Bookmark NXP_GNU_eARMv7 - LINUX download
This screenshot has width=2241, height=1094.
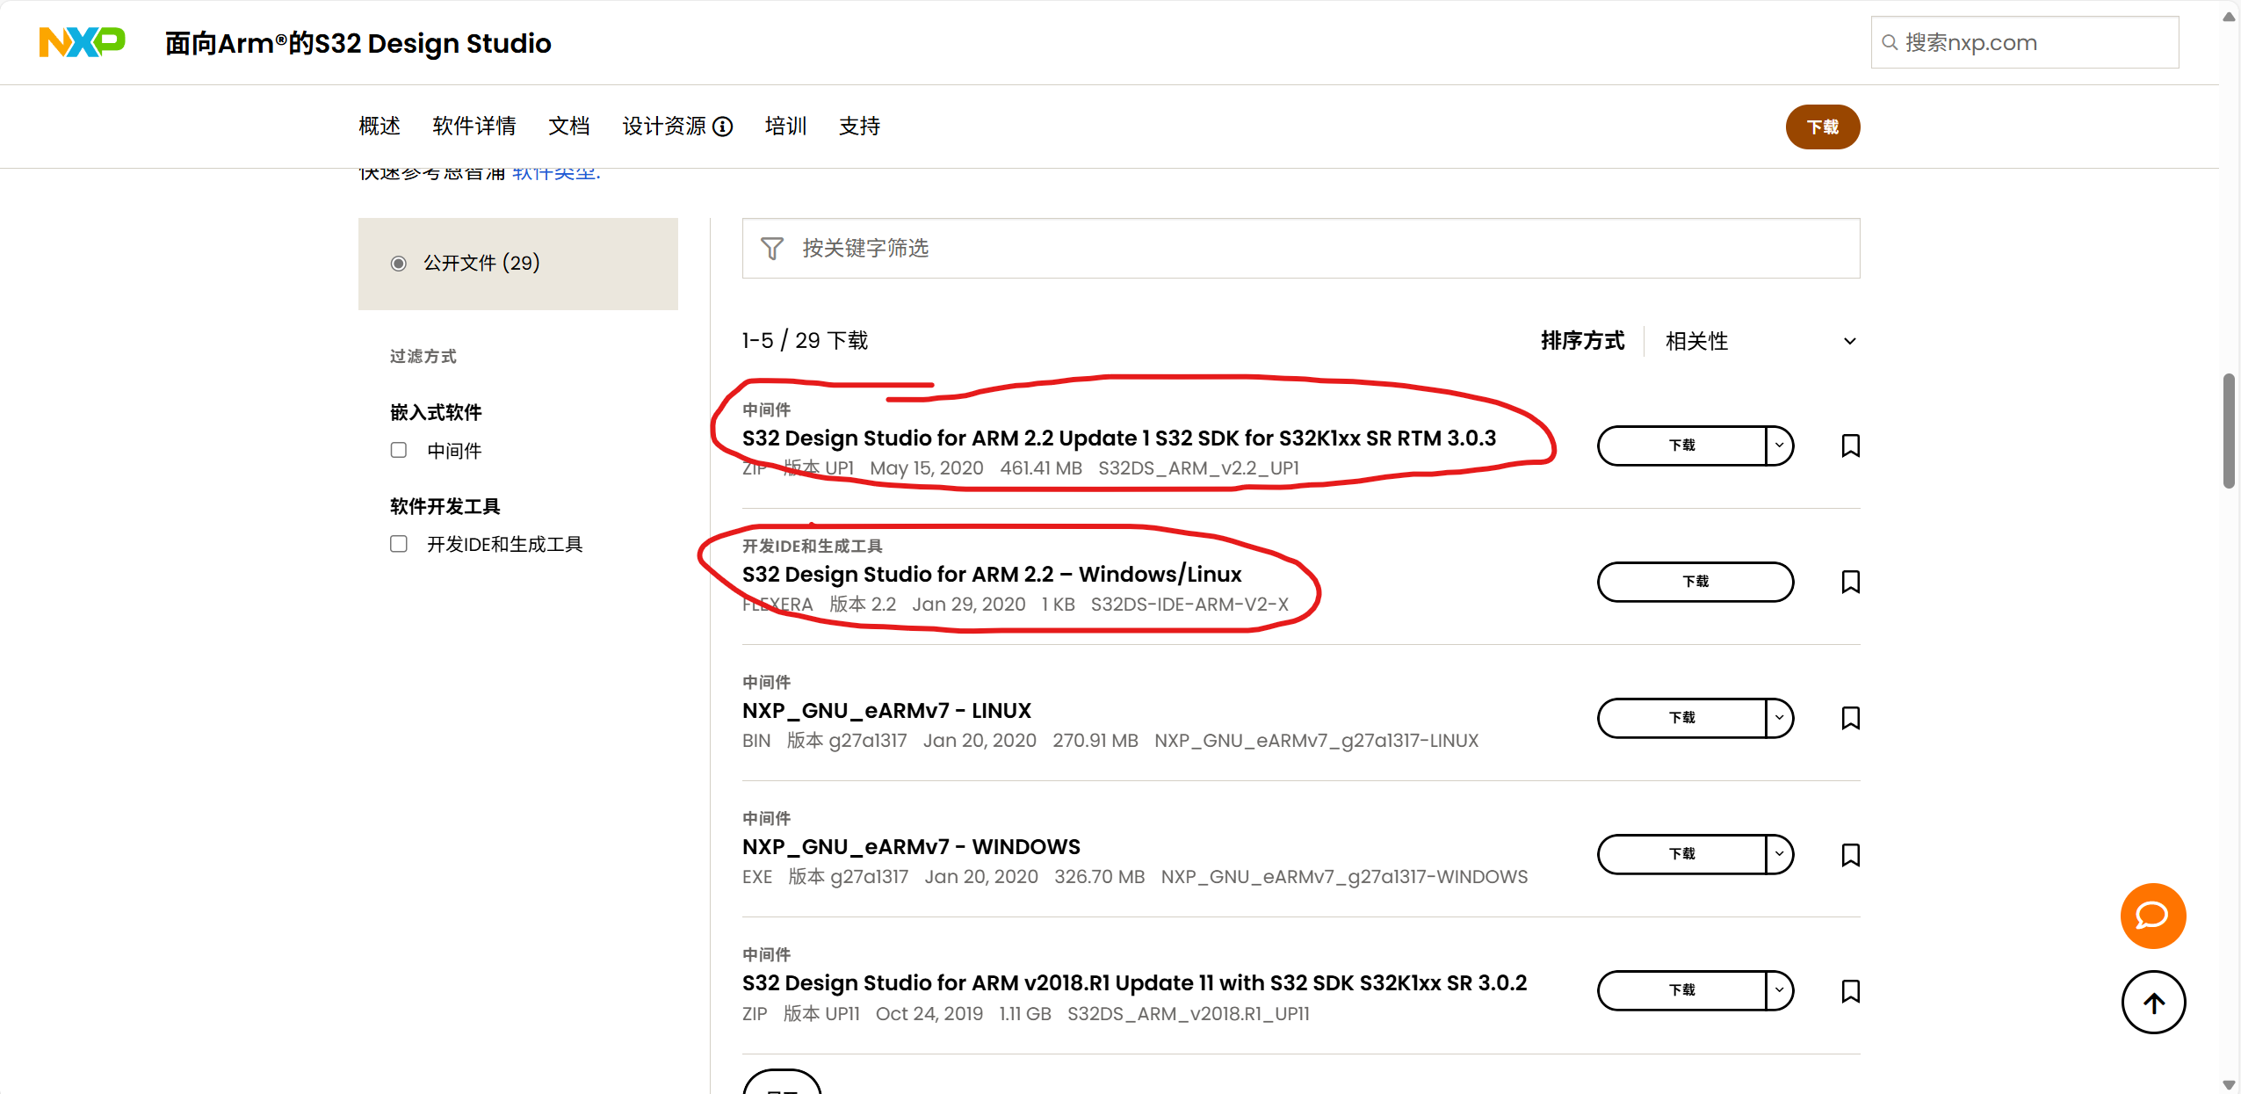point(1850,718)
